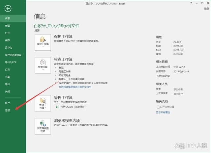Click the back arrow circle icon
The image size is (211, 153).
(8, 9)
